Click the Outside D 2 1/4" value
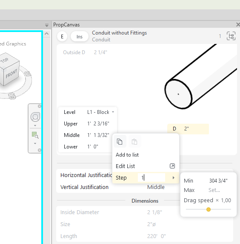 (100, 52)
